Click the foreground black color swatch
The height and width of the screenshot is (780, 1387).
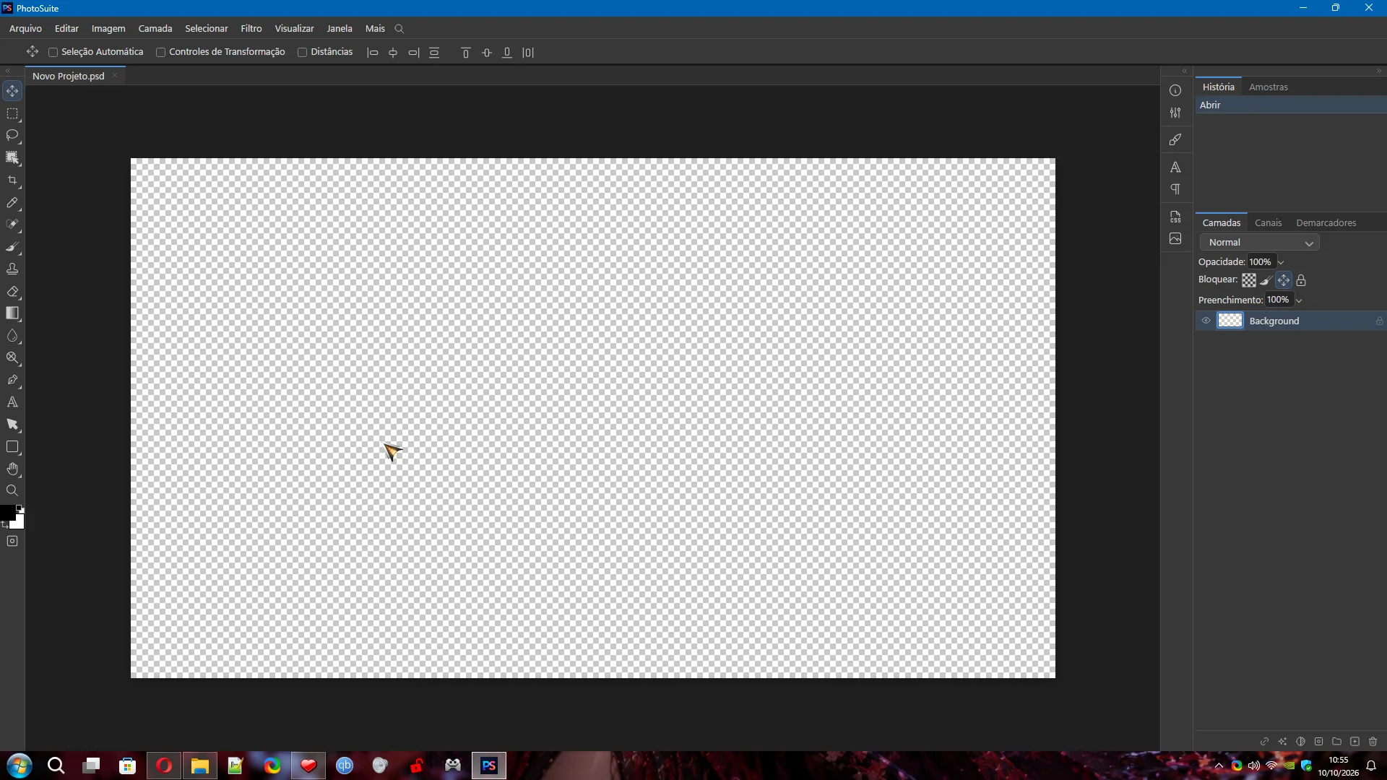tap(7, 512)
